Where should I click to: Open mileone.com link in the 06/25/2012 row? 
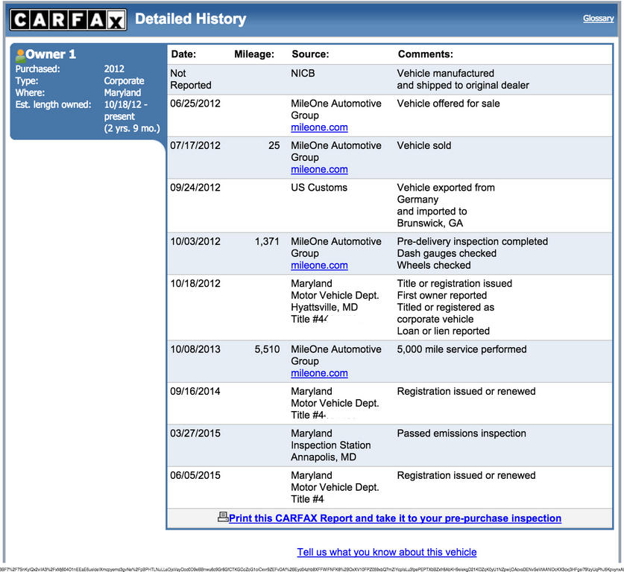coord(319,127)
